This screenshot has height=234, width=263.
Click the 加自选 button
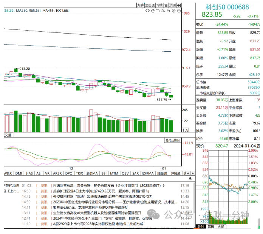[150, 5]
